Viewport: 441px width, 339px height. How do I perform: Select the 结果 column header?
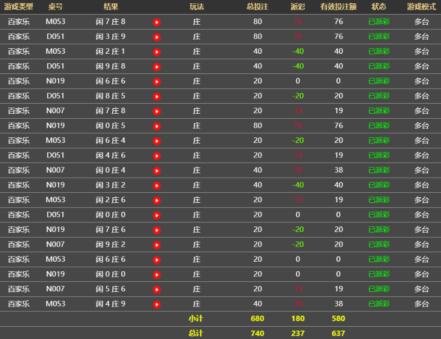pyautogui.click(x=111, y=7)
